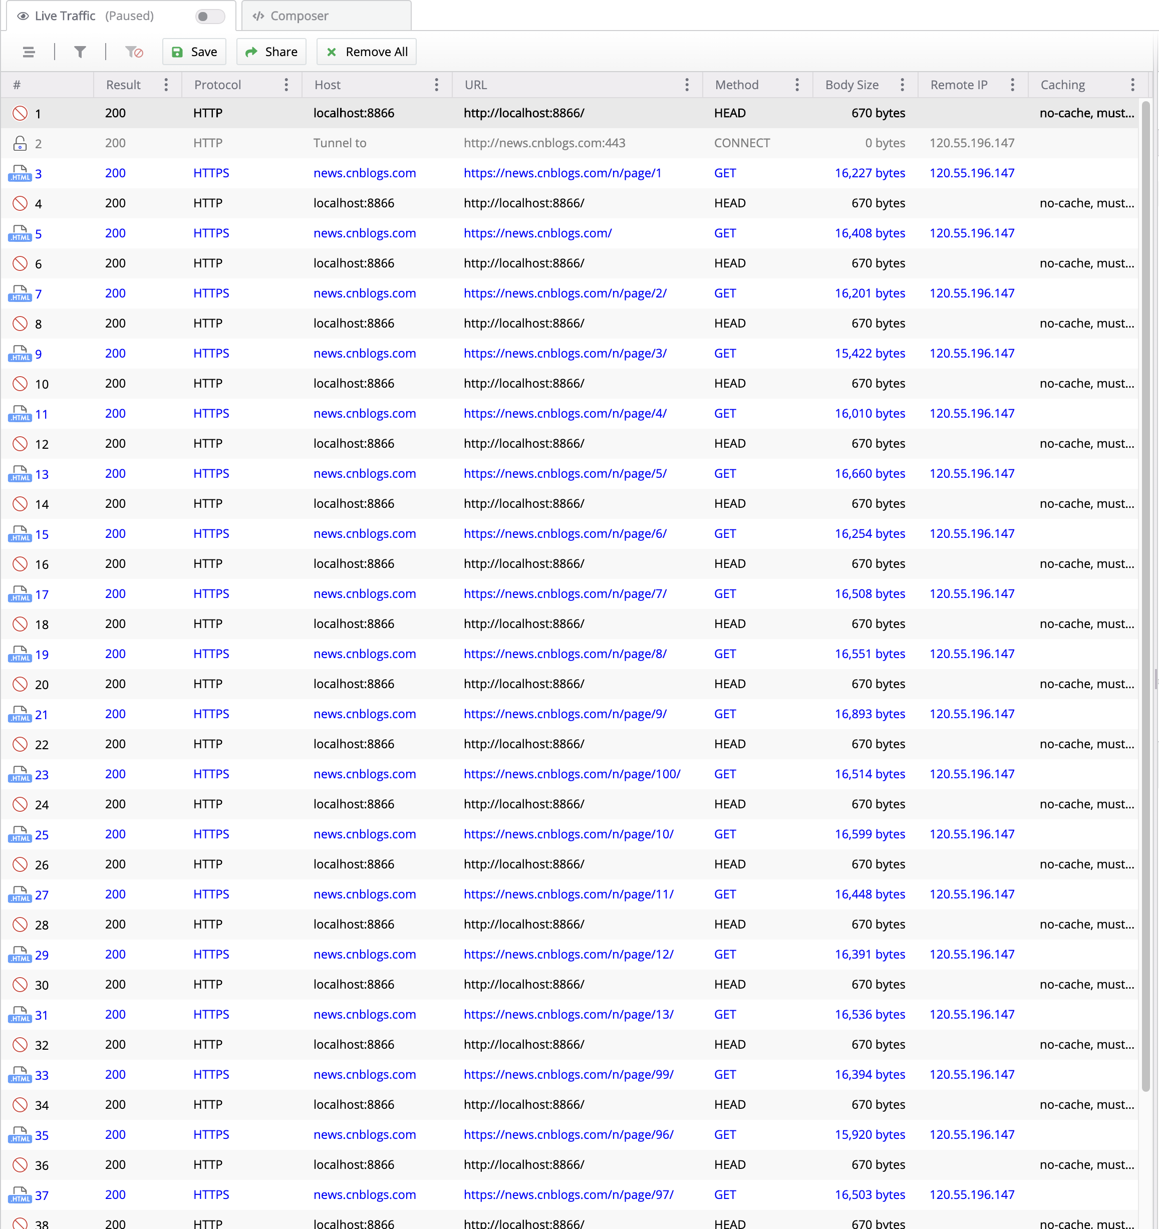This screenshot has width=1159, height=1229.
Task: Click the green Share arrow icon
Action: coord(251,51)
